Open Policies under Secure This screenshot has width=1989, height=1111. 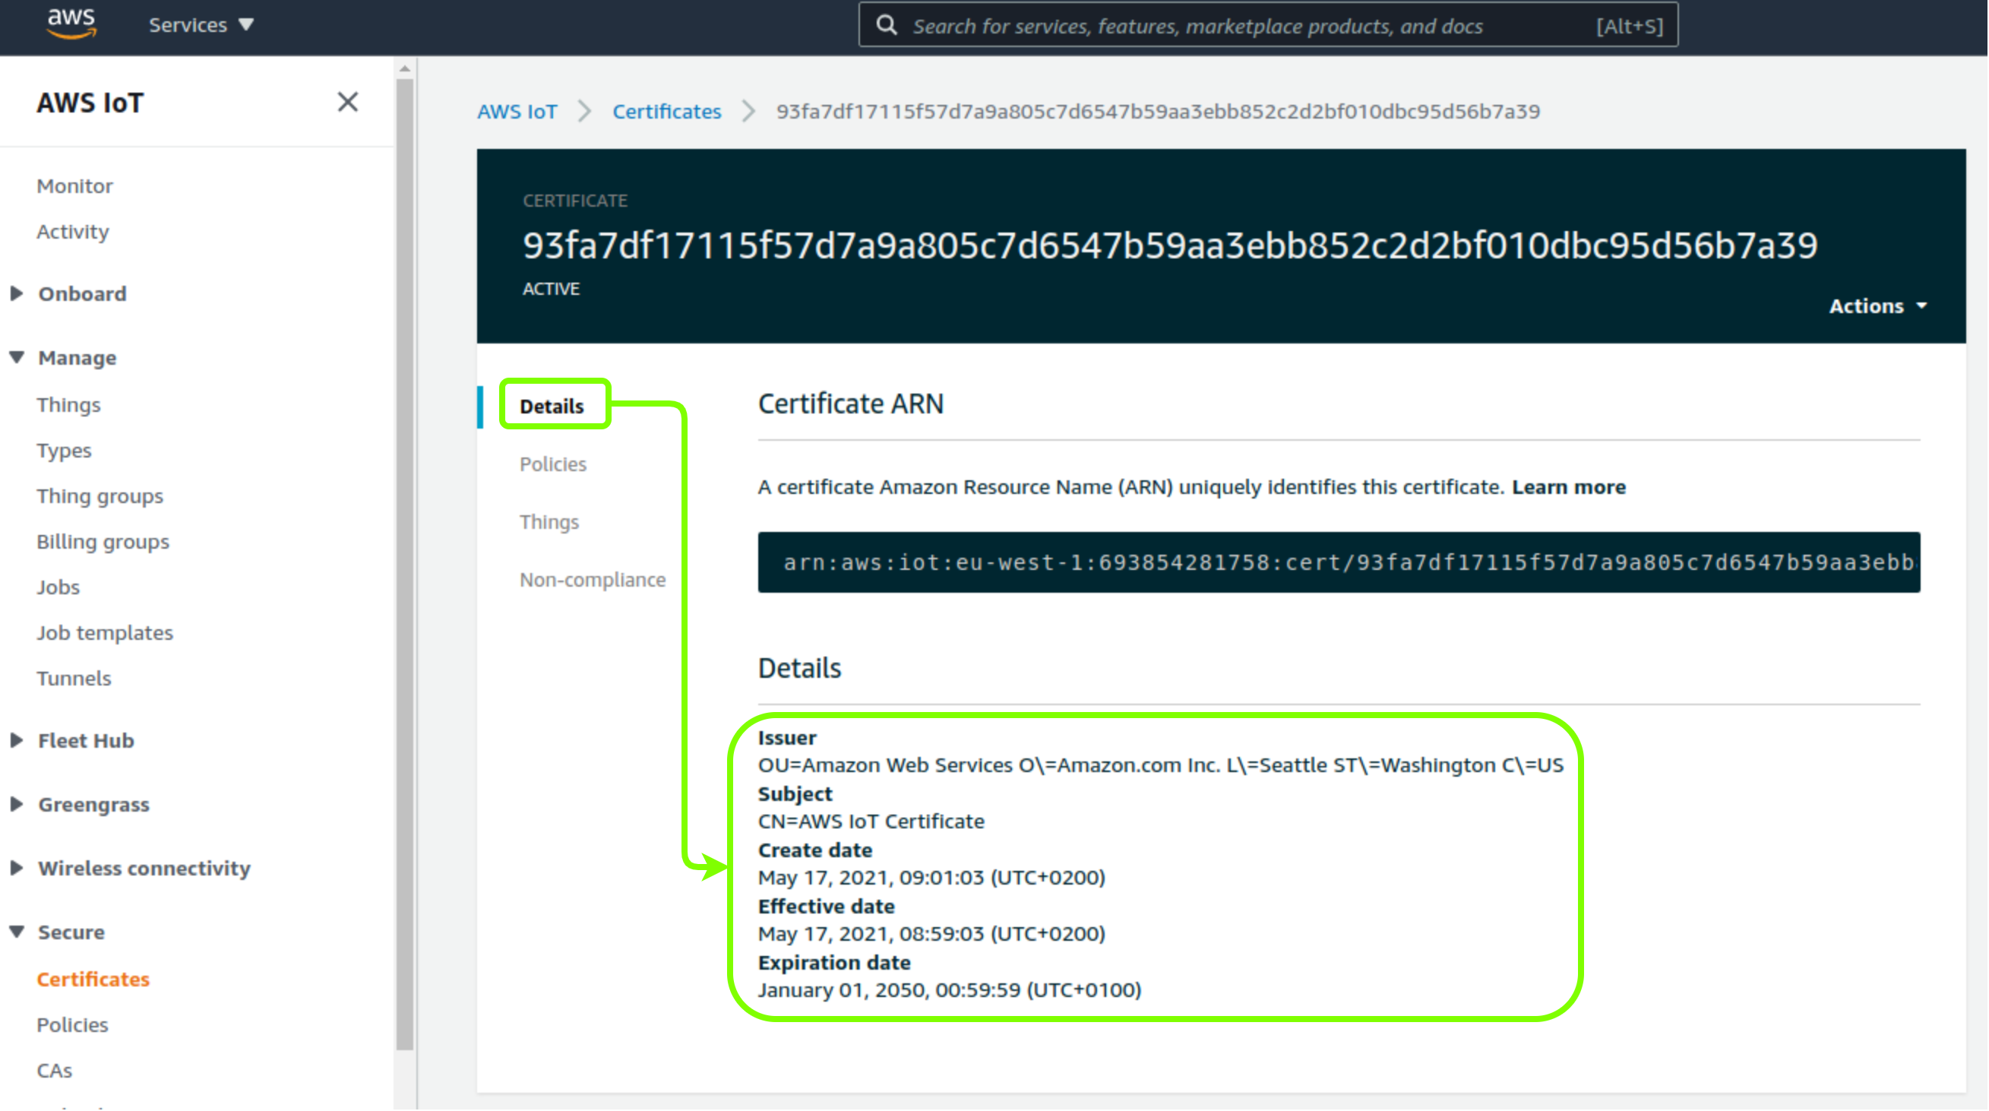73,1026
